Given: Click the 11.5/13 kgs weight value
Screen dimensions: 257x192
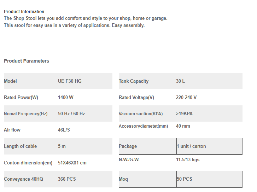Looking at the screenshot, I should point(188,160).
